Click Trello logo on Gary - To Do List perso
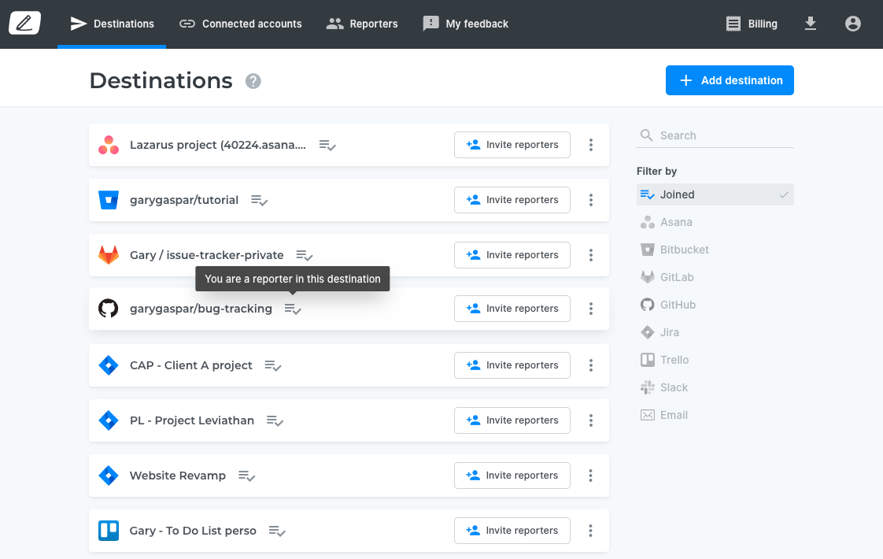The height and width of the screenshot is (559, 883). [x=109, y=531]
